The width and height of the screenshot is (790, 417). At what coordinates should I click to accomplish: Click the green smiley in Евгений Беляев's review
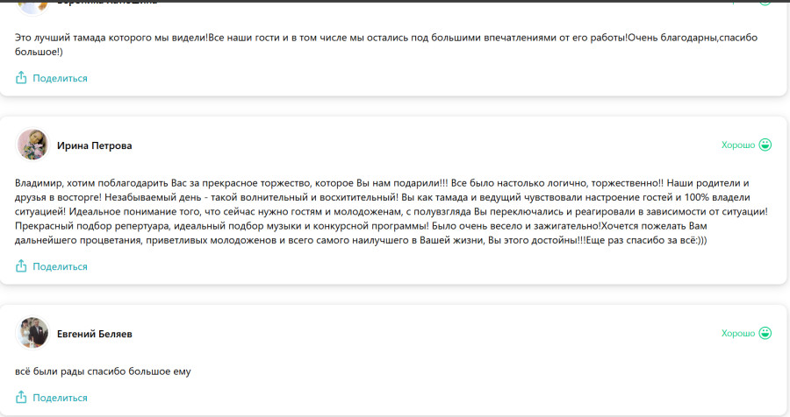[765, 333]
